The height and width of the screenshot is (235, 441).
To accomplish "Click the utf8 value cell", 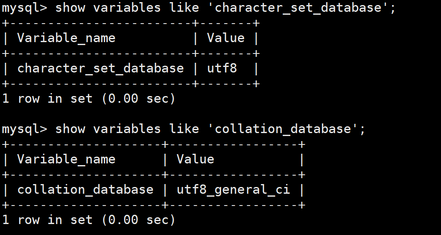I will pyautogui.click(x=222, y=69).
